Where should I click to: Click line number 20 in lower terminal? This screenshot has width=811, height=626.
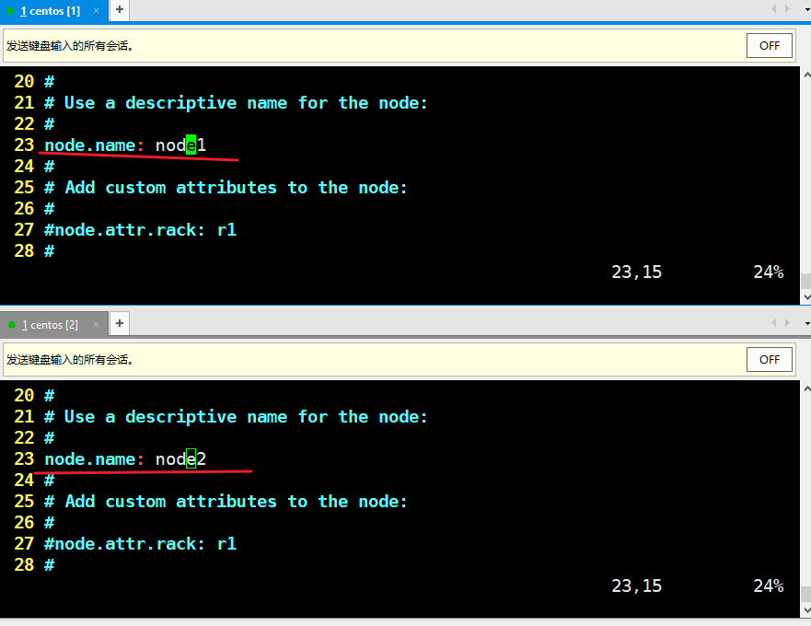24,396
